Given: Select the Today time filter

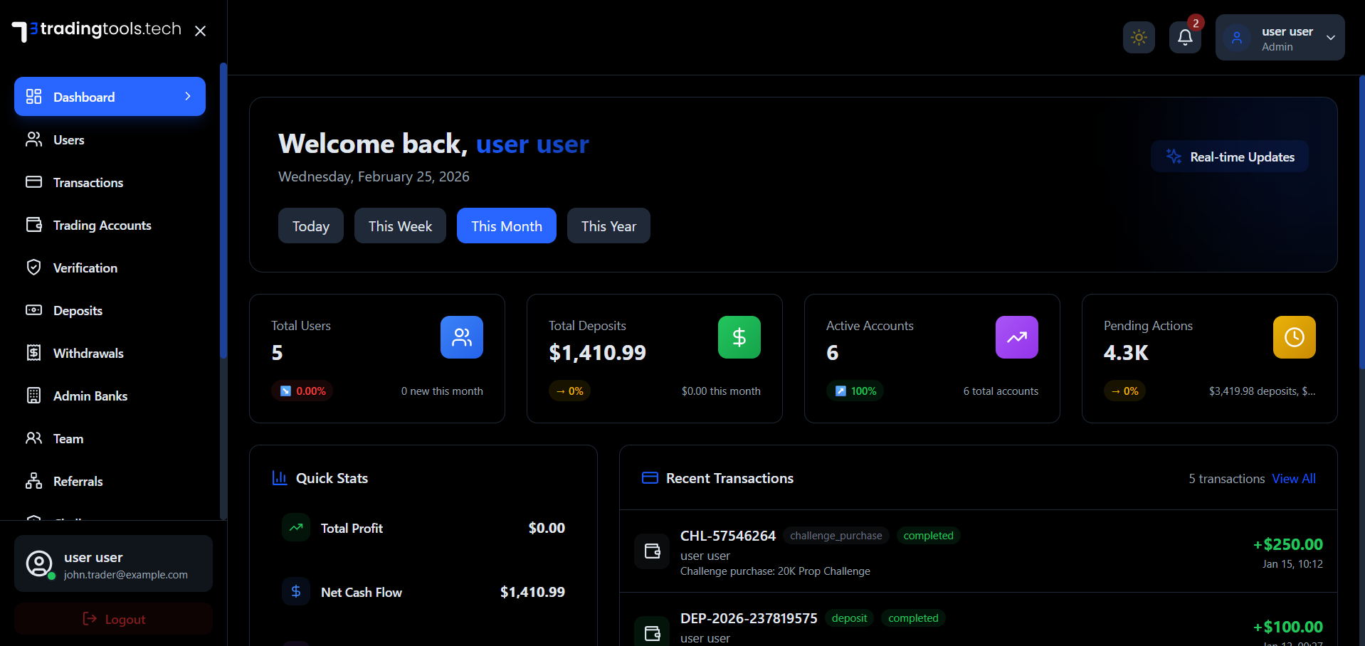Looking at the screenshot, I should tap(310, 226).
